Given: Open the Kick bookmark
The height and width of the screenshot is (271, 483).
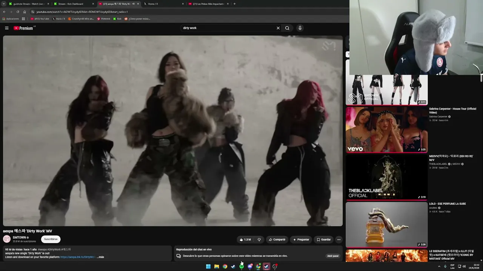Looking at the screenshot, I should (117, 19).
